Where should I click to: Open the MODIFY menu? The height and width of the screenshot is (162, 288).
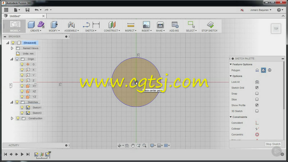(x=54, y=31)
